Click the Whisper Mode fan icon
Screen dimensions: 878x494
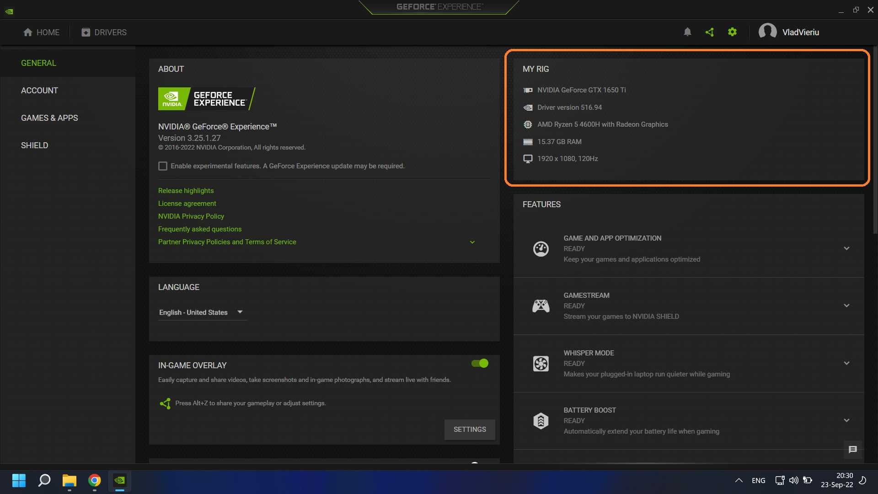pos(541,364)
